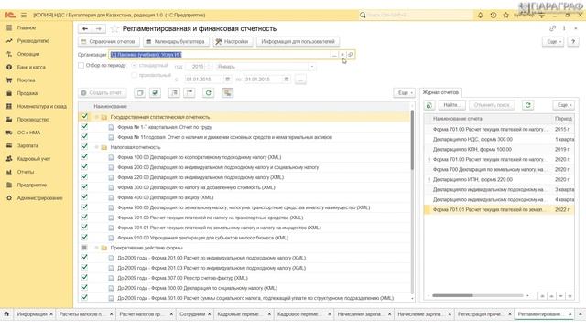Select Декларация по НДС, форма 300.00 row
The image size is (586, 329).
coord(499,139)
